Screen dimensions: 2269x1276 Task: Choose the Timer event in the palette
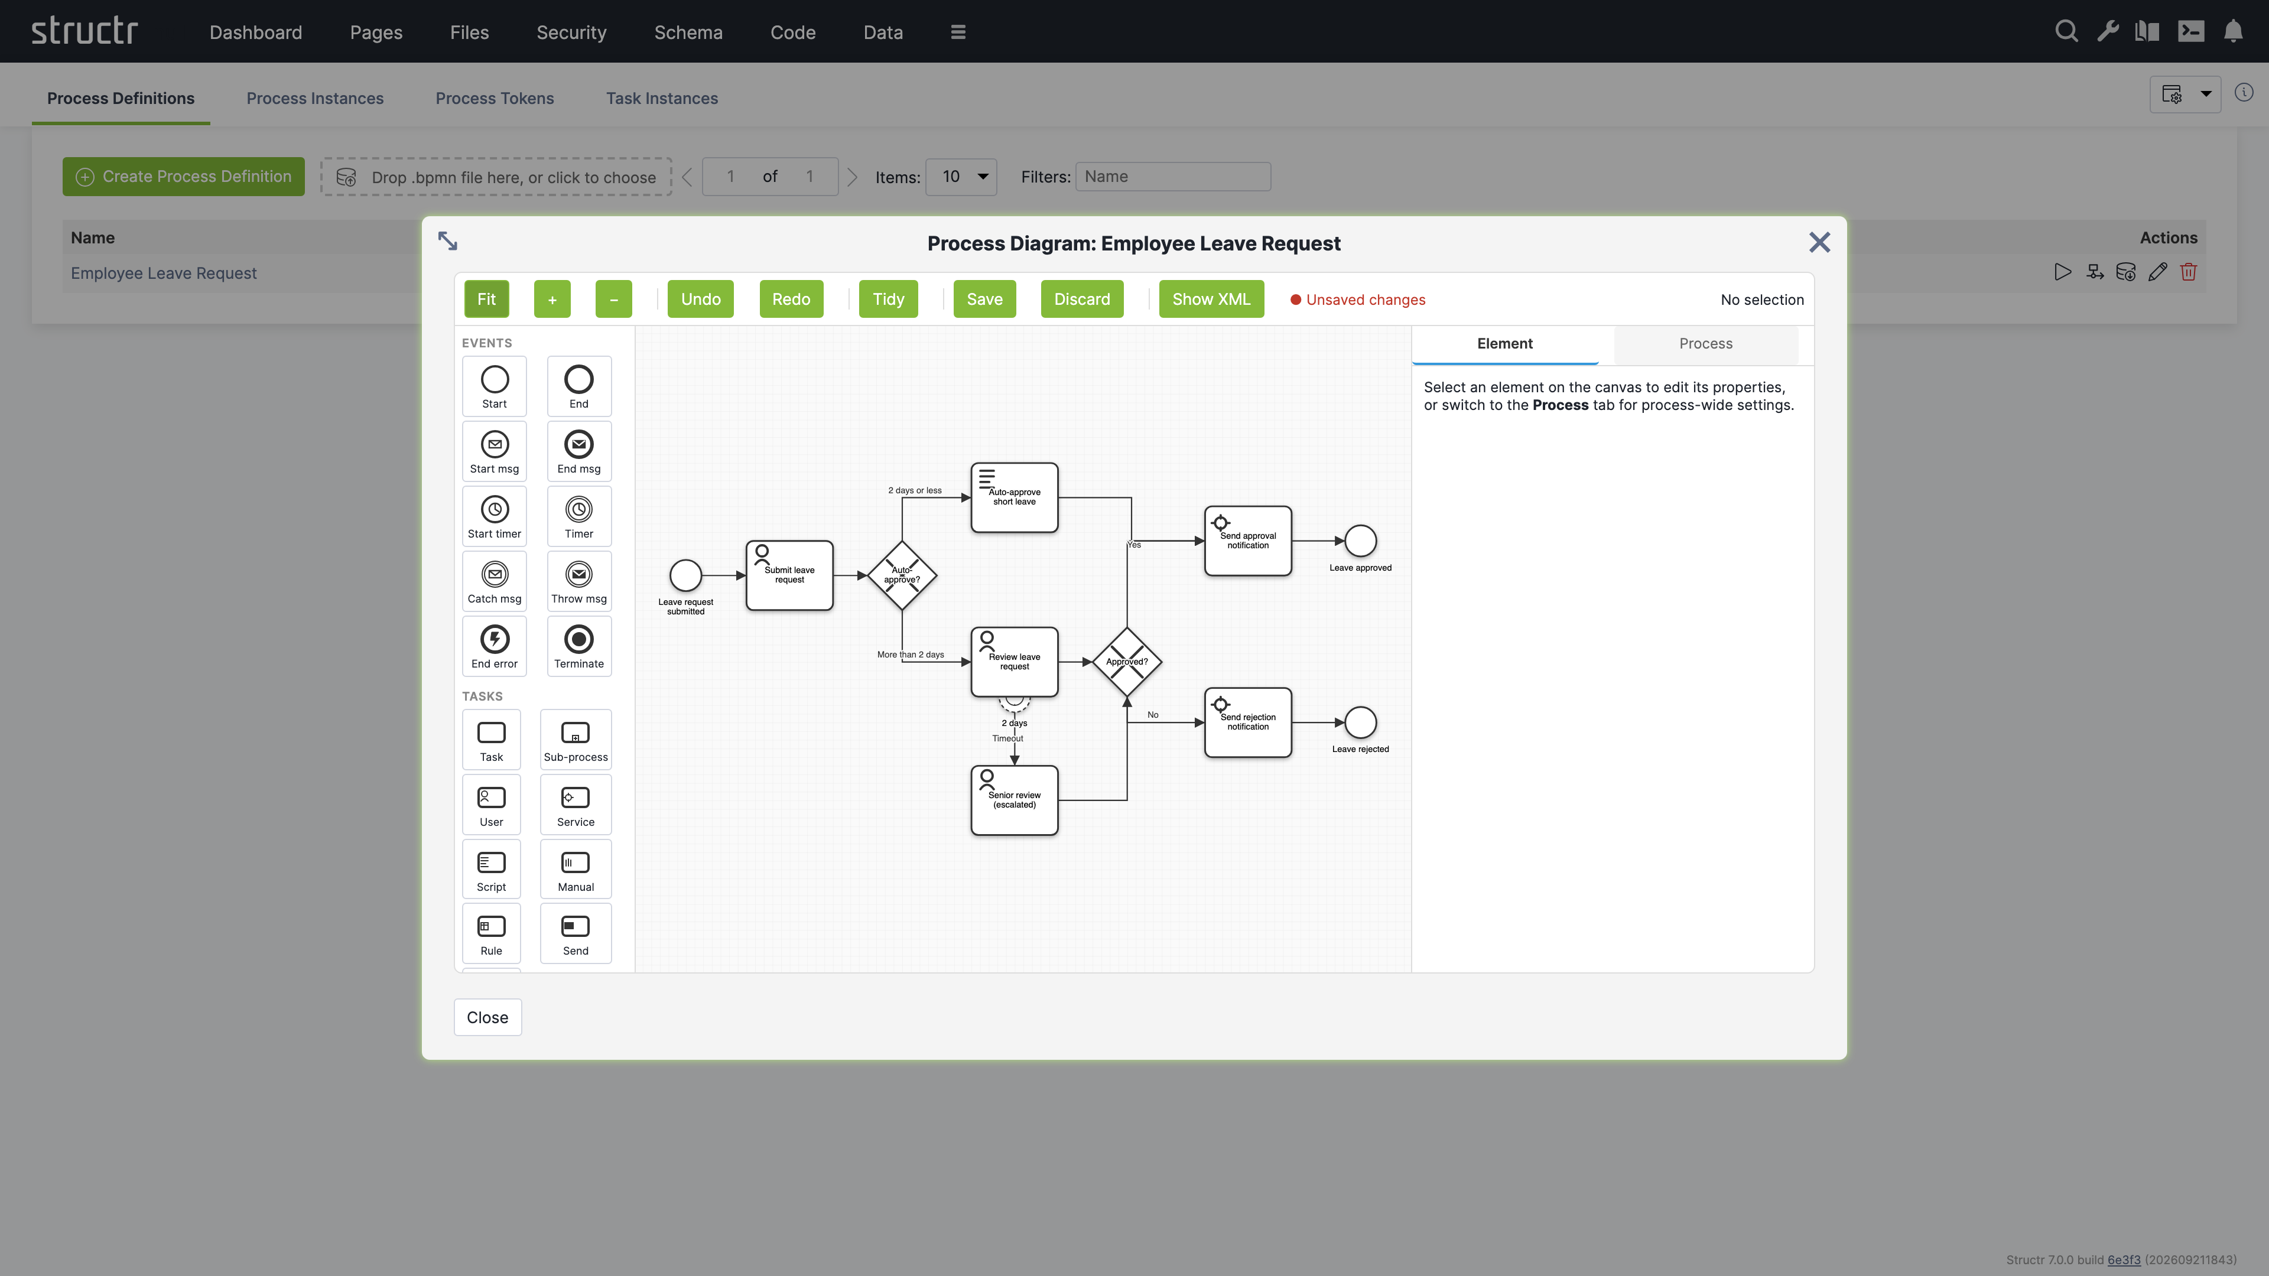coord(578,517)
